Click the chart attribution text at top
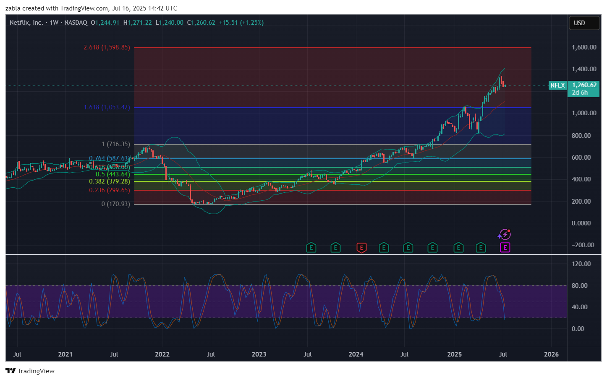This screenshot has height=380, width=607. coord(91,8)
